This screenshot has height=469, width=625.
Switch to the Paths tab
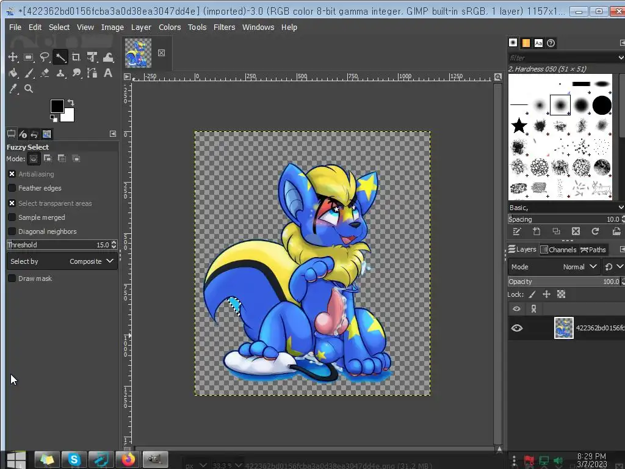point(593,250)
